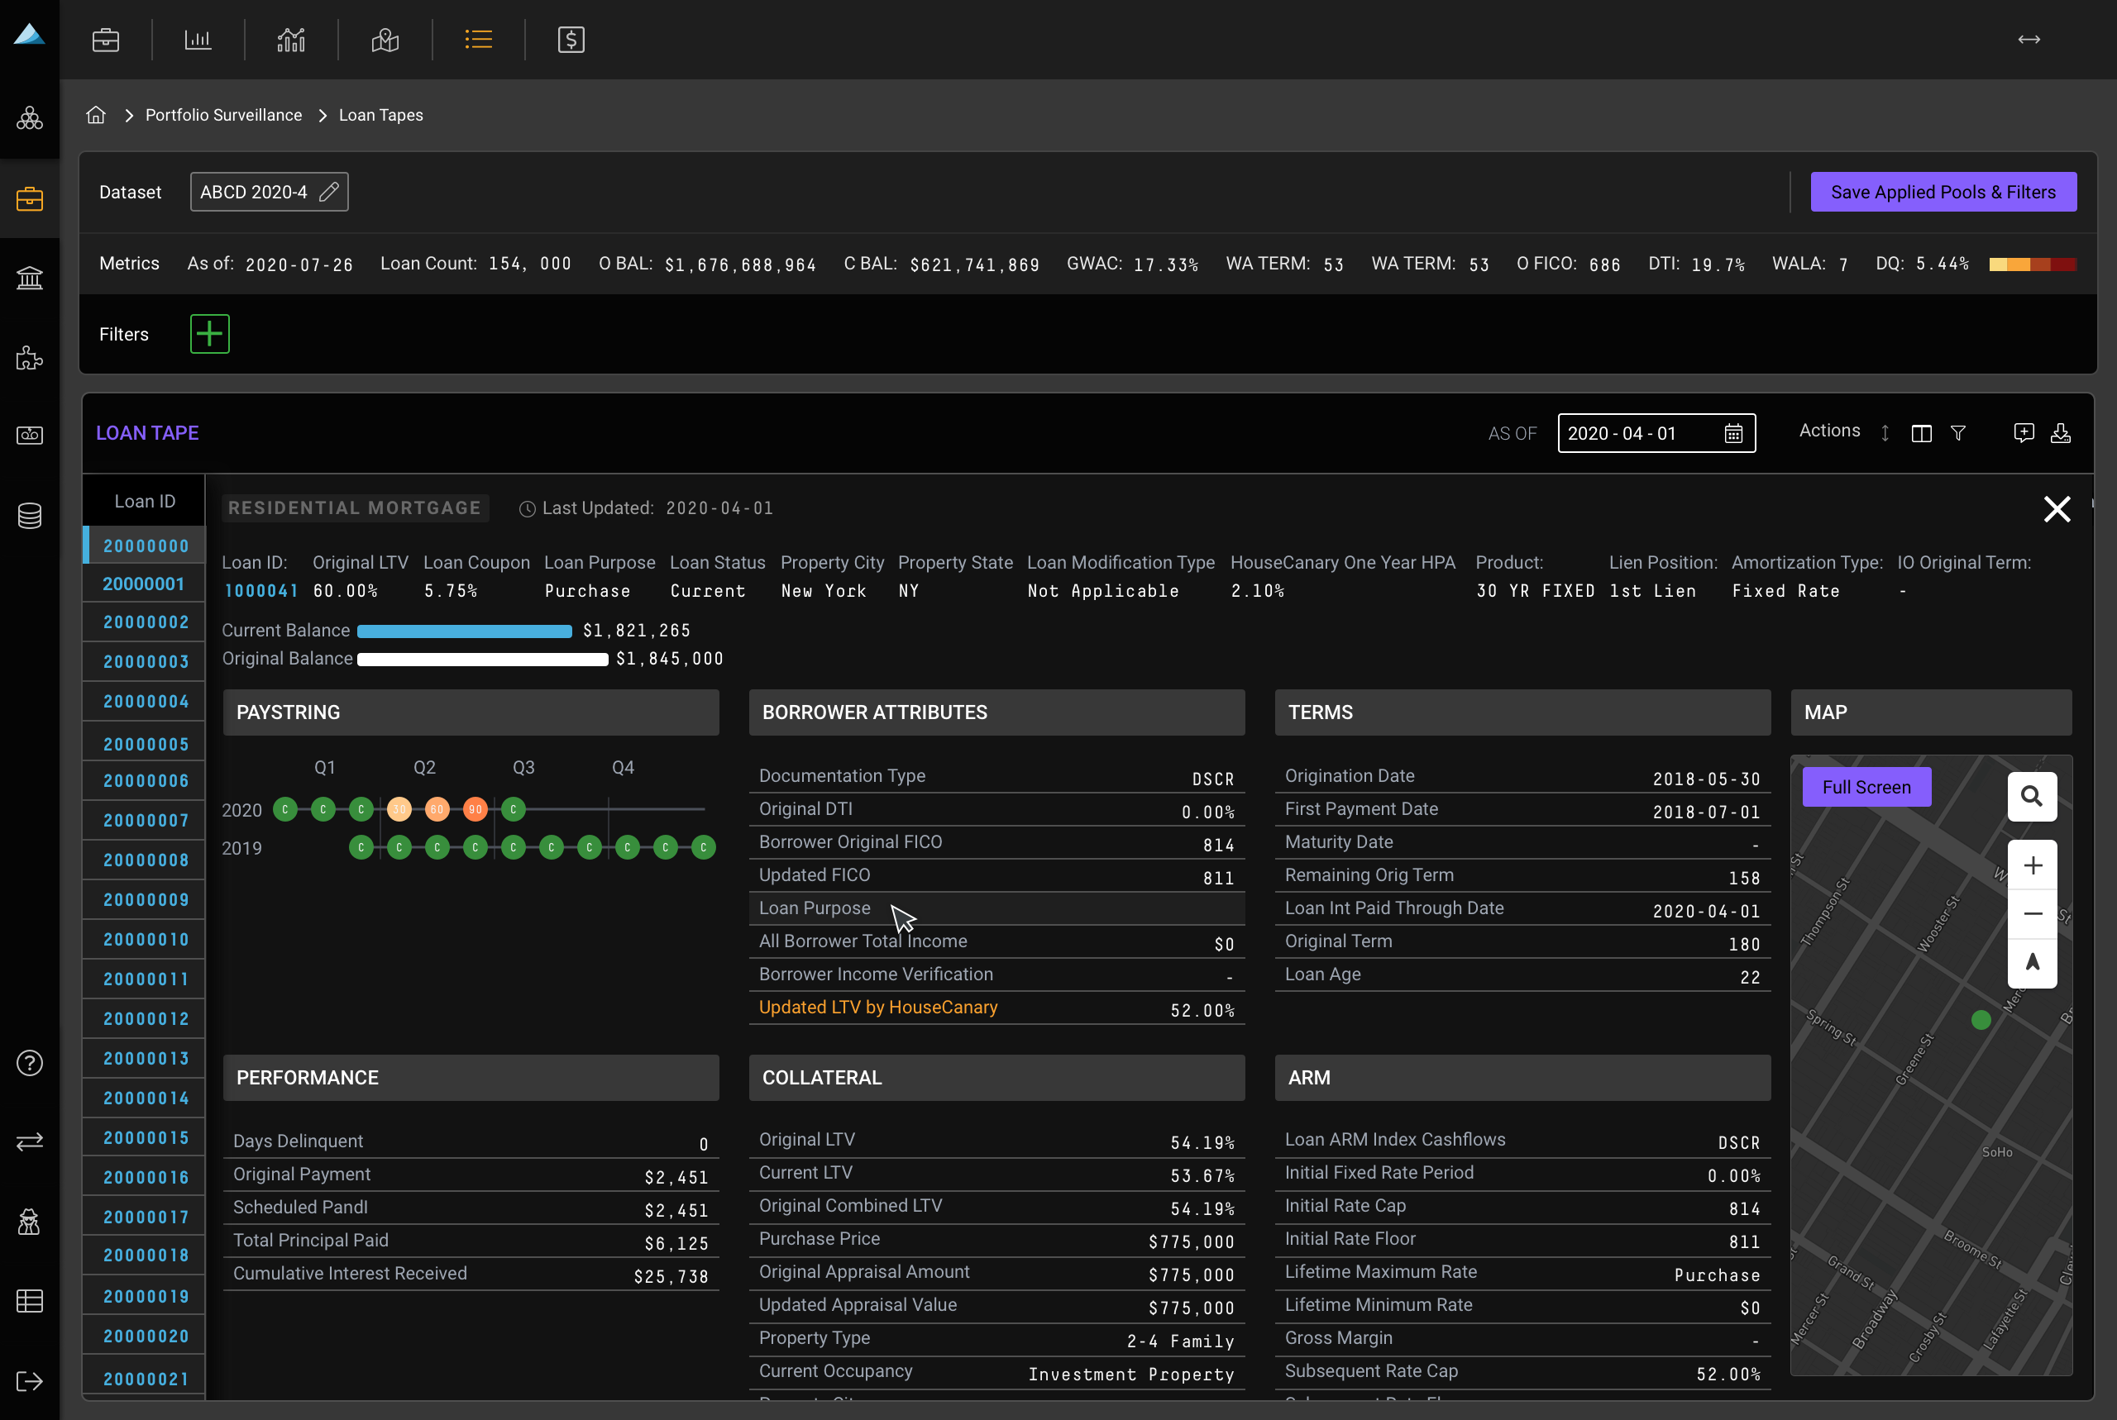Open the cash money sidebar icon
The width and height of the screenshot is (2117, 1420).
[30, 436]
